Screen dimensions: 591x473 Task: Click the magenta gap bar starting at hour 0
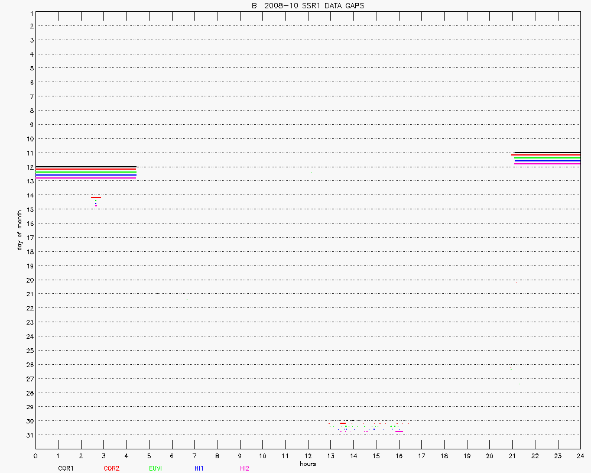86,177
